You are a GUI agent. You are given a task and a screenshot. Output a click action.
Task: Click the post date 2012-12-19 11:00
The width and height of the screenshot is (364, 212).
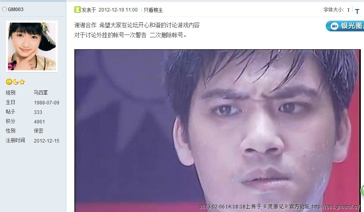pos(118,10)
